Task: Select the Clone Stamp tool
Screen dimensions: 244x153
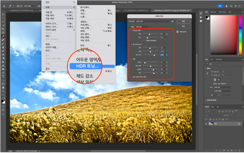Action: click(x=3, y=47)
